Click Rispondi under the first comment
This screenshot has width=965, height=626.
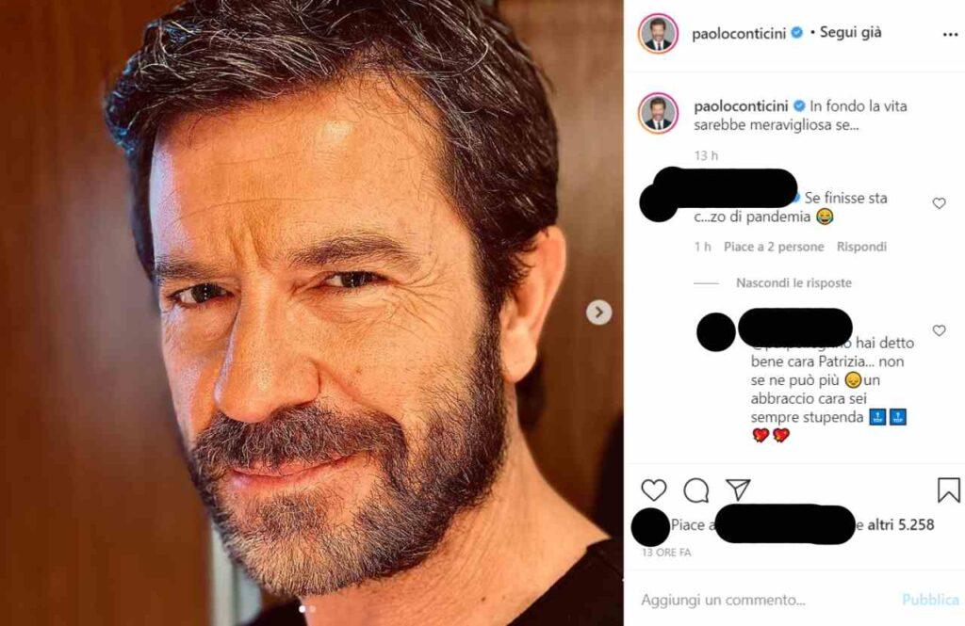(x=861, y=247)
